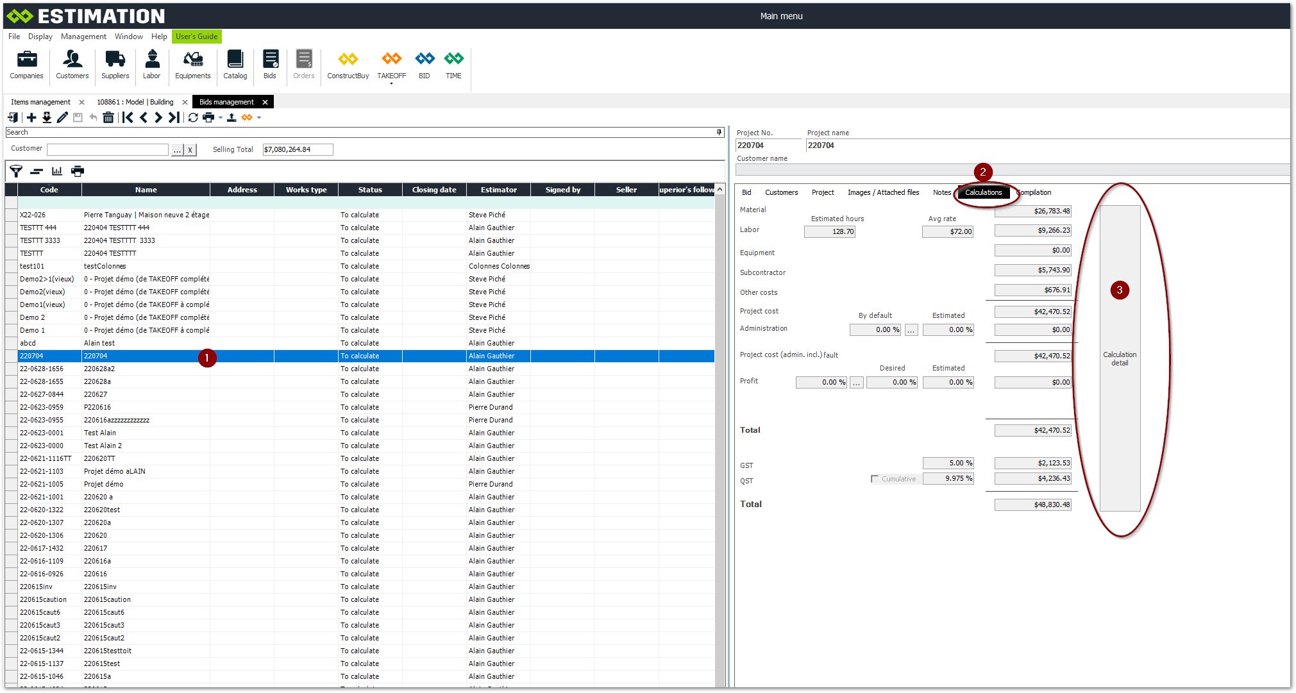Toggle the Cumulative checkbox for QST
The height and width of the screenshot is (693, 1296).
(875, 479)
